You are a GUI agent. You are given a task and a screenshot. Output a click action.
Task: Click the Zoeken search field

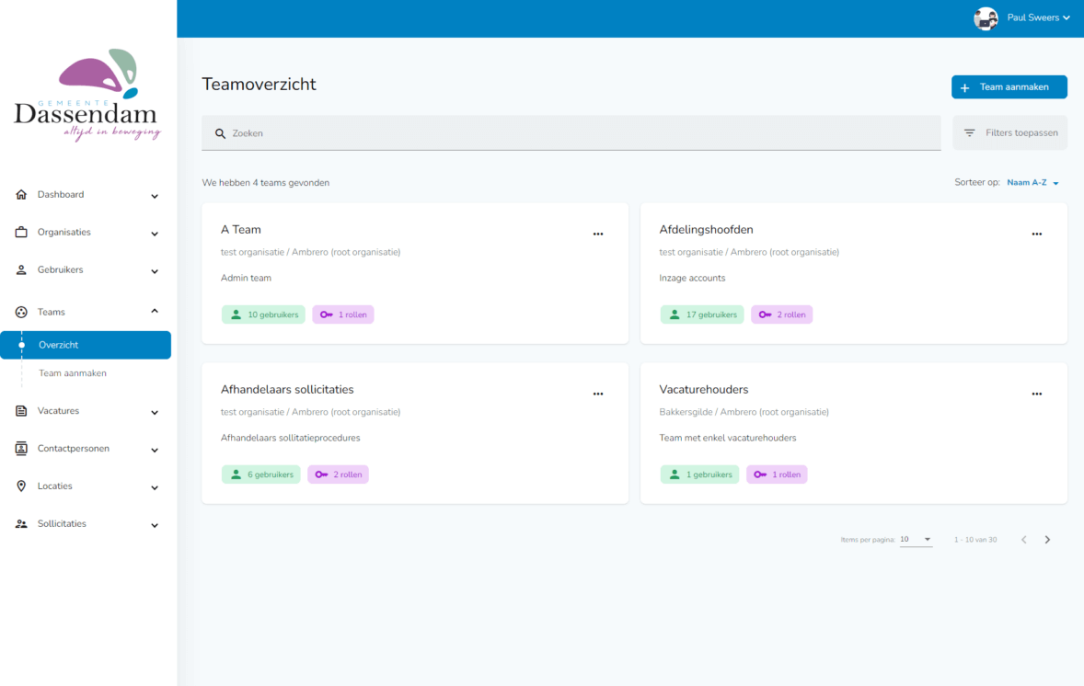pos(571,133)
